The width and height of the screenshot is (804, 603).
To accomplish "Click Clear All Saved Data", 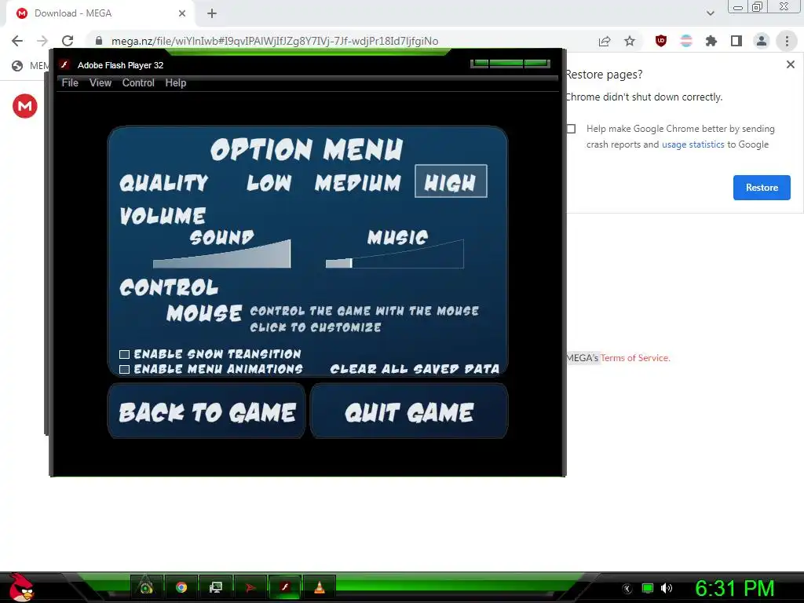I will pos(415,369).
